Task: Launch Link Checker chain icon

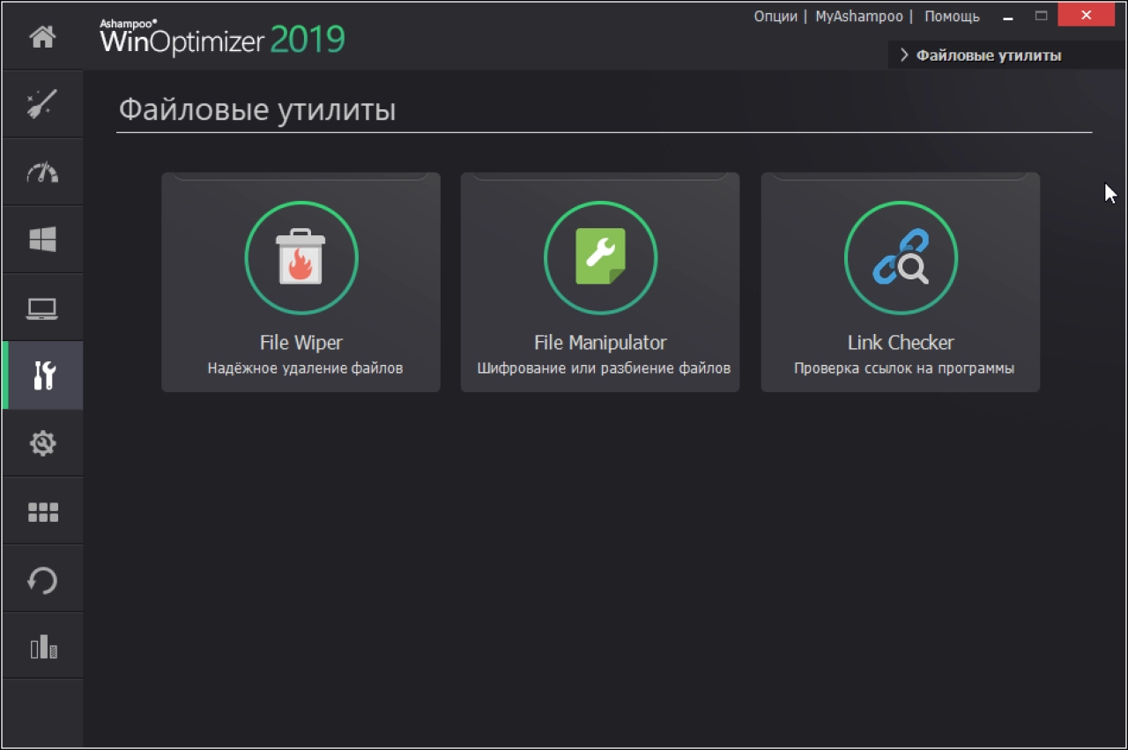Action: point(901,257)
